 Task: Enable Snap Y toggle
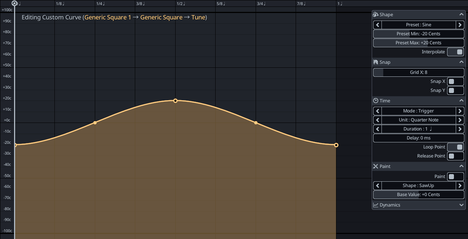tap(455, 90)
